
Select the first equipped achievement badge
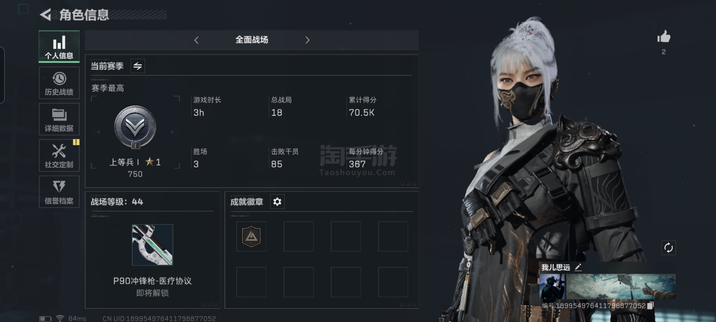pyautogui.click(x=251, y=236)
